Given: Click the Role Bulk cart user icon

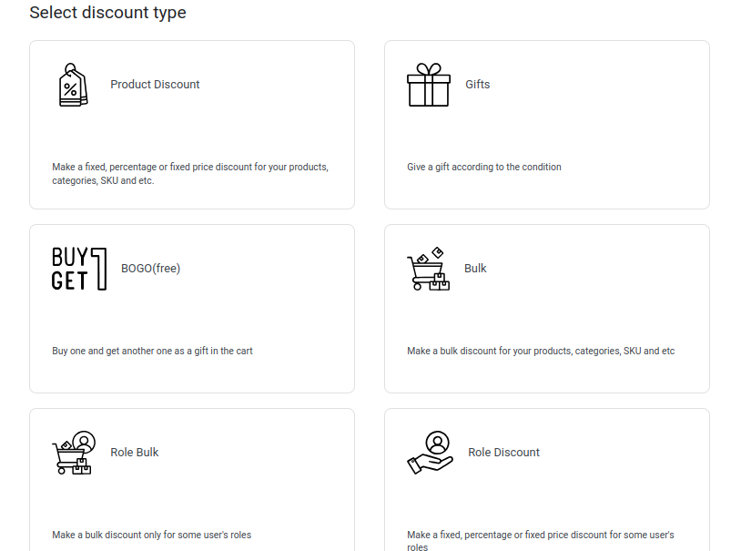Looking at the screenshot, I should (73, 453).
